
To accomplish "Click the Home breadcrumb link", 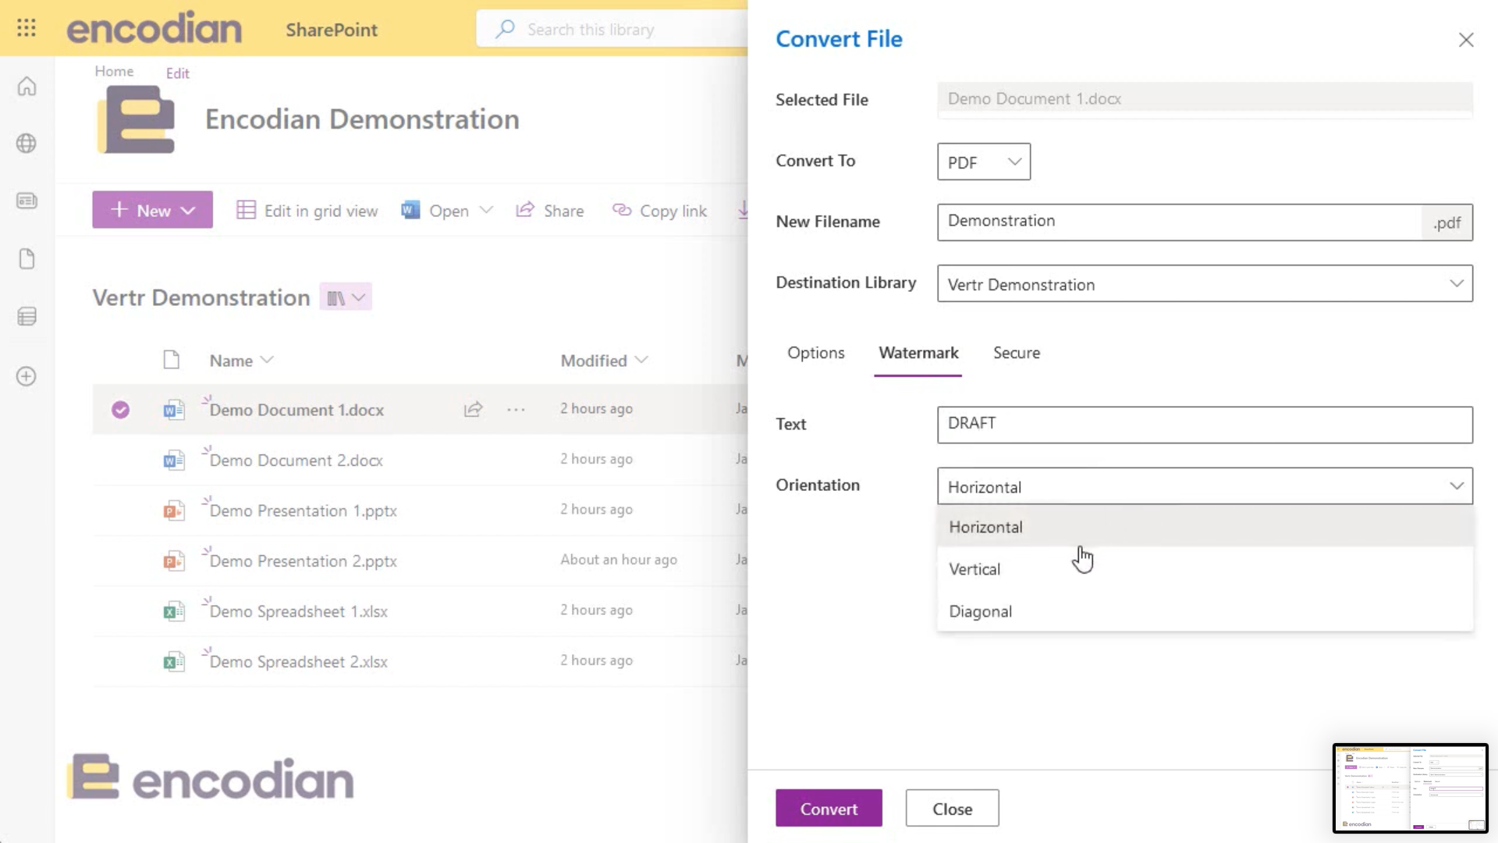I will (x=114, y=71).
